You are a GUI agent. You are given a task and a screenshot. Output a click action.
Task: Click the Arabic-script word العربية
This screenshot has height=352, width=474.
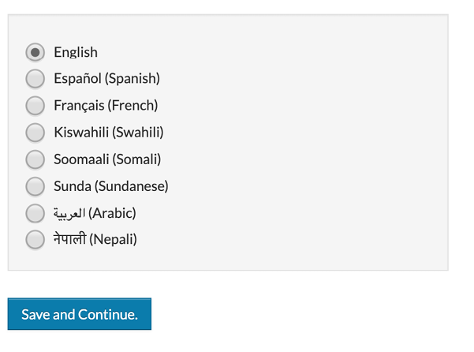coord(69,213)
